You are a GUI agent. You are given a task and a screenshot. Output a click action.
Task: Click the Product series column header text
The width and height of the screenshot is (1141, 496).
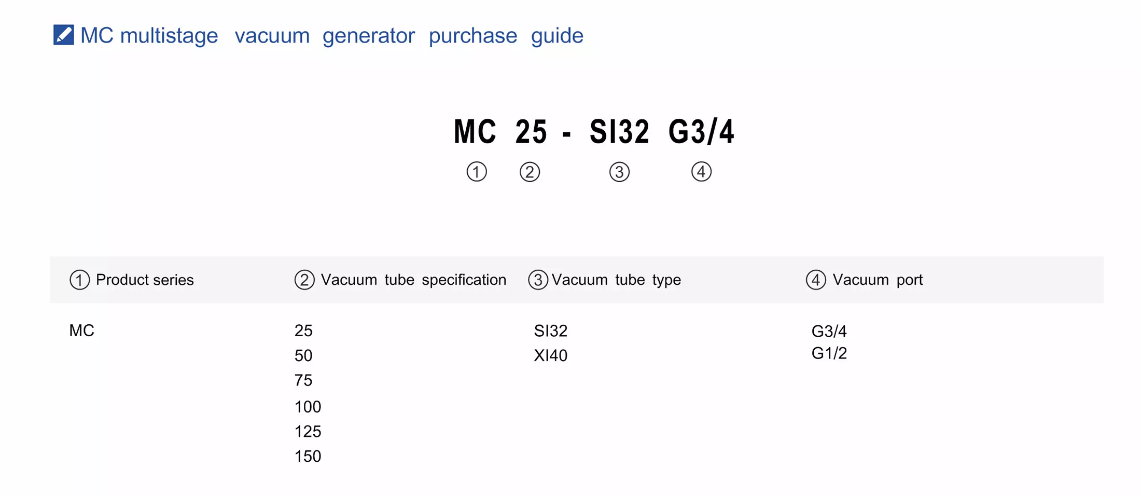(145, 280)
